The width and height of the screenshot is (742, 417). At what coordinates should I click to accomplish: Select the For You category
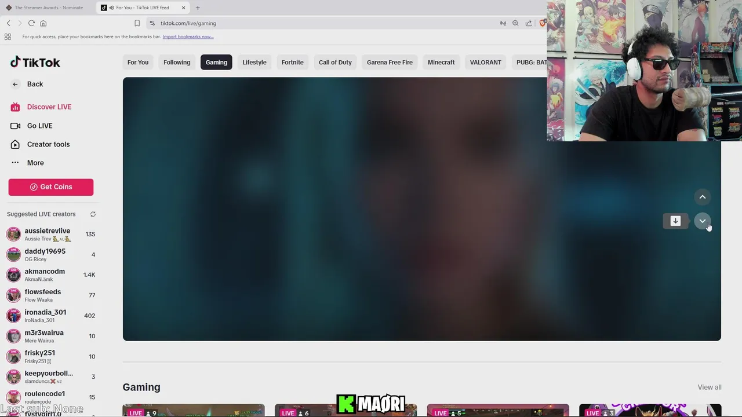(138, 62)
